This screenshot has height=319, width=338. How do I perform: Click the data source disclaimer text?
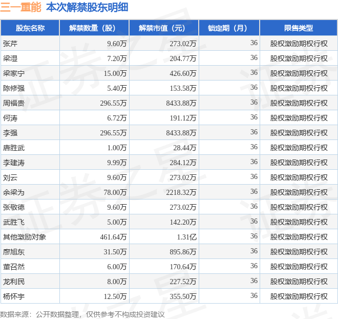point(82,314)
